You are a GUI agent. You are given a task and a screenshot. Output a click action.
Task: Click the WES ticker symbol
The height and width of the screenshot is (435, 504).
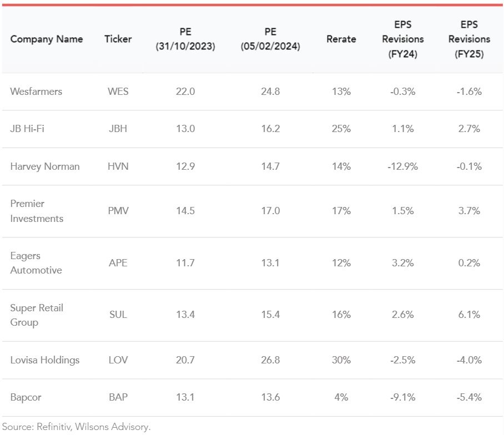click(118, 92)
